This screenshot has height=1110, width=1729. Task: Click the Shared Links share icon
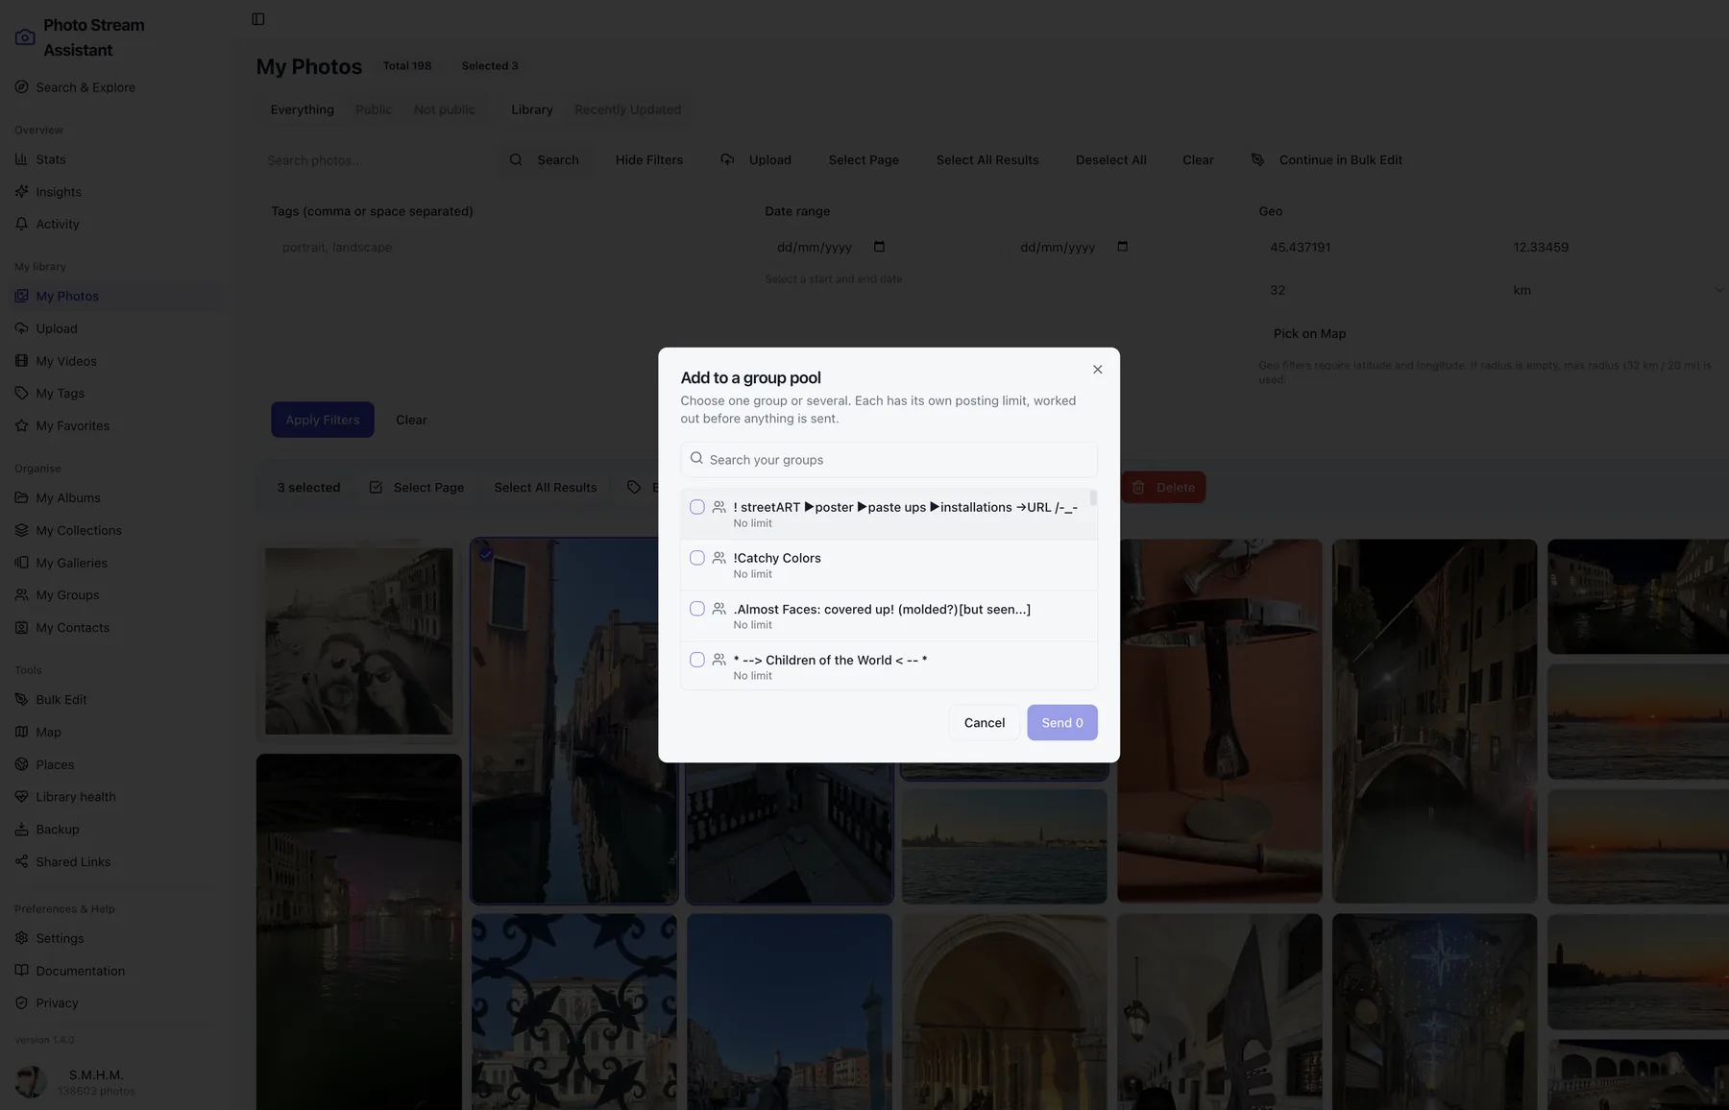tap(21, 861)
